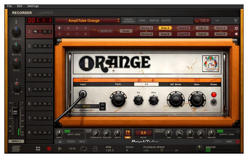Open the File menu

tap(9, 6)
